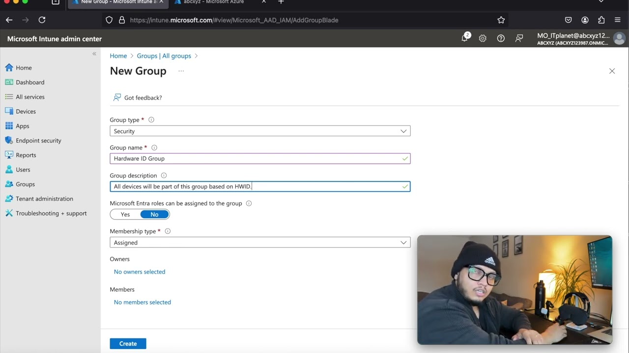Click the Reports sidebar icon
629x353 pixels.
pyautogui.click(x=9, y=155)
